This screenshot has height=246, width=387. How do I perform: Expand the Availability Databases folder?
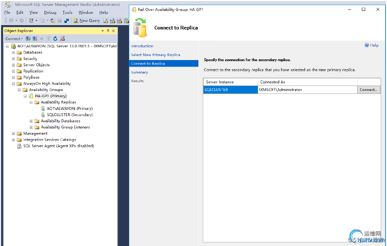(x=31, y=121)
